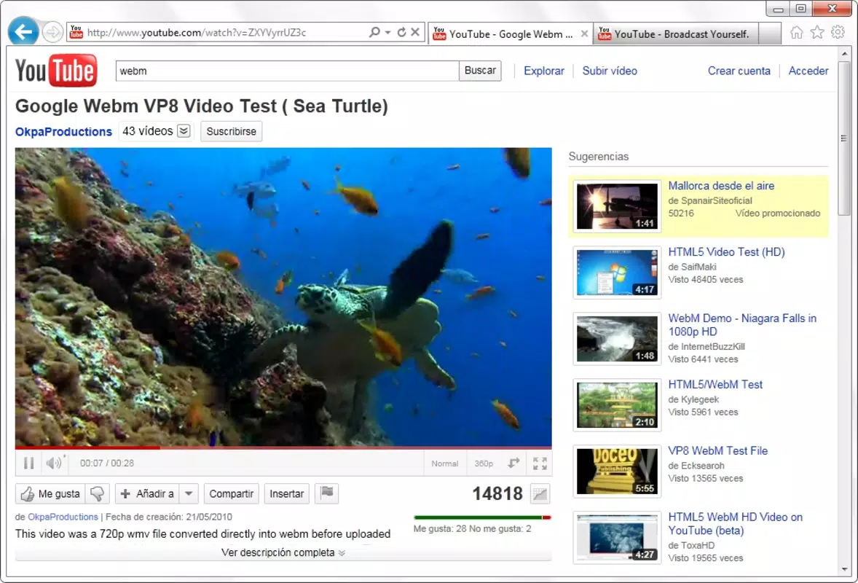
Task: Flag the video with the flag icon
Action: [x=327, y=493]
